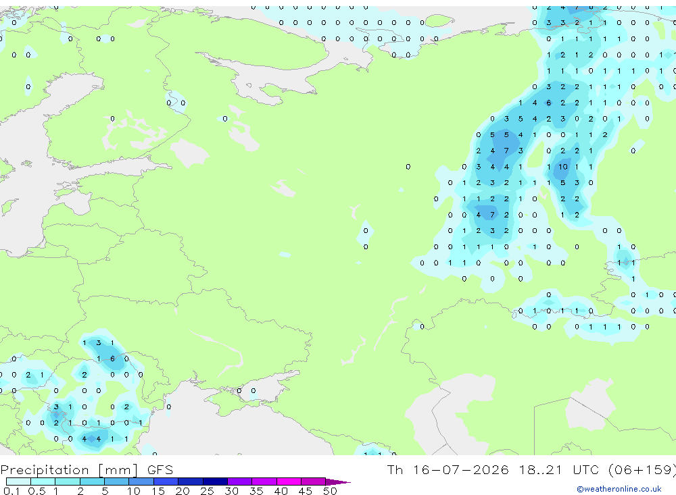The image size is (676, 495).
Task: Click the 'Th 16-07-2026 18..21 UTC' timestamp
Action: tap(495, 469)
